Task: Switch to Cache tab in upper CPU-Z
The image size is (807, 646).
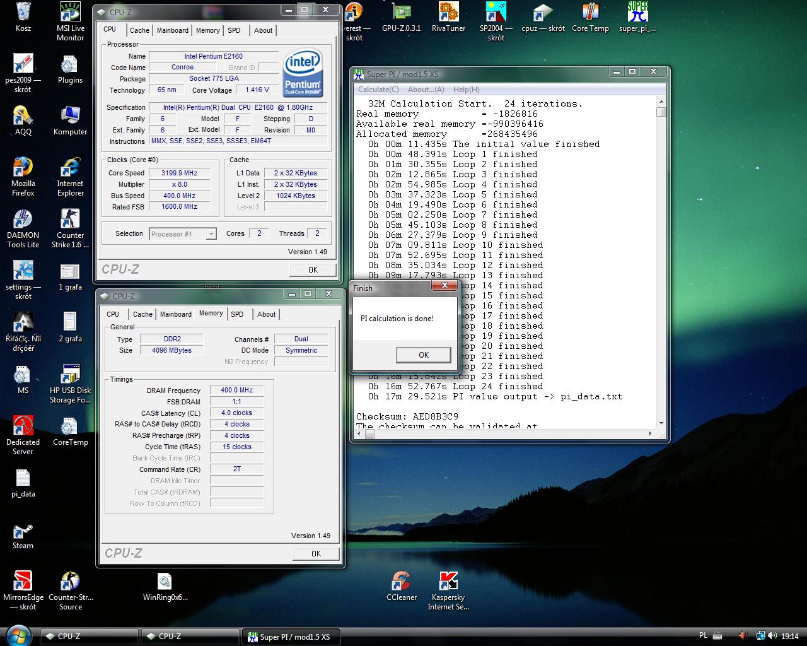Action: tap(139, 30)
